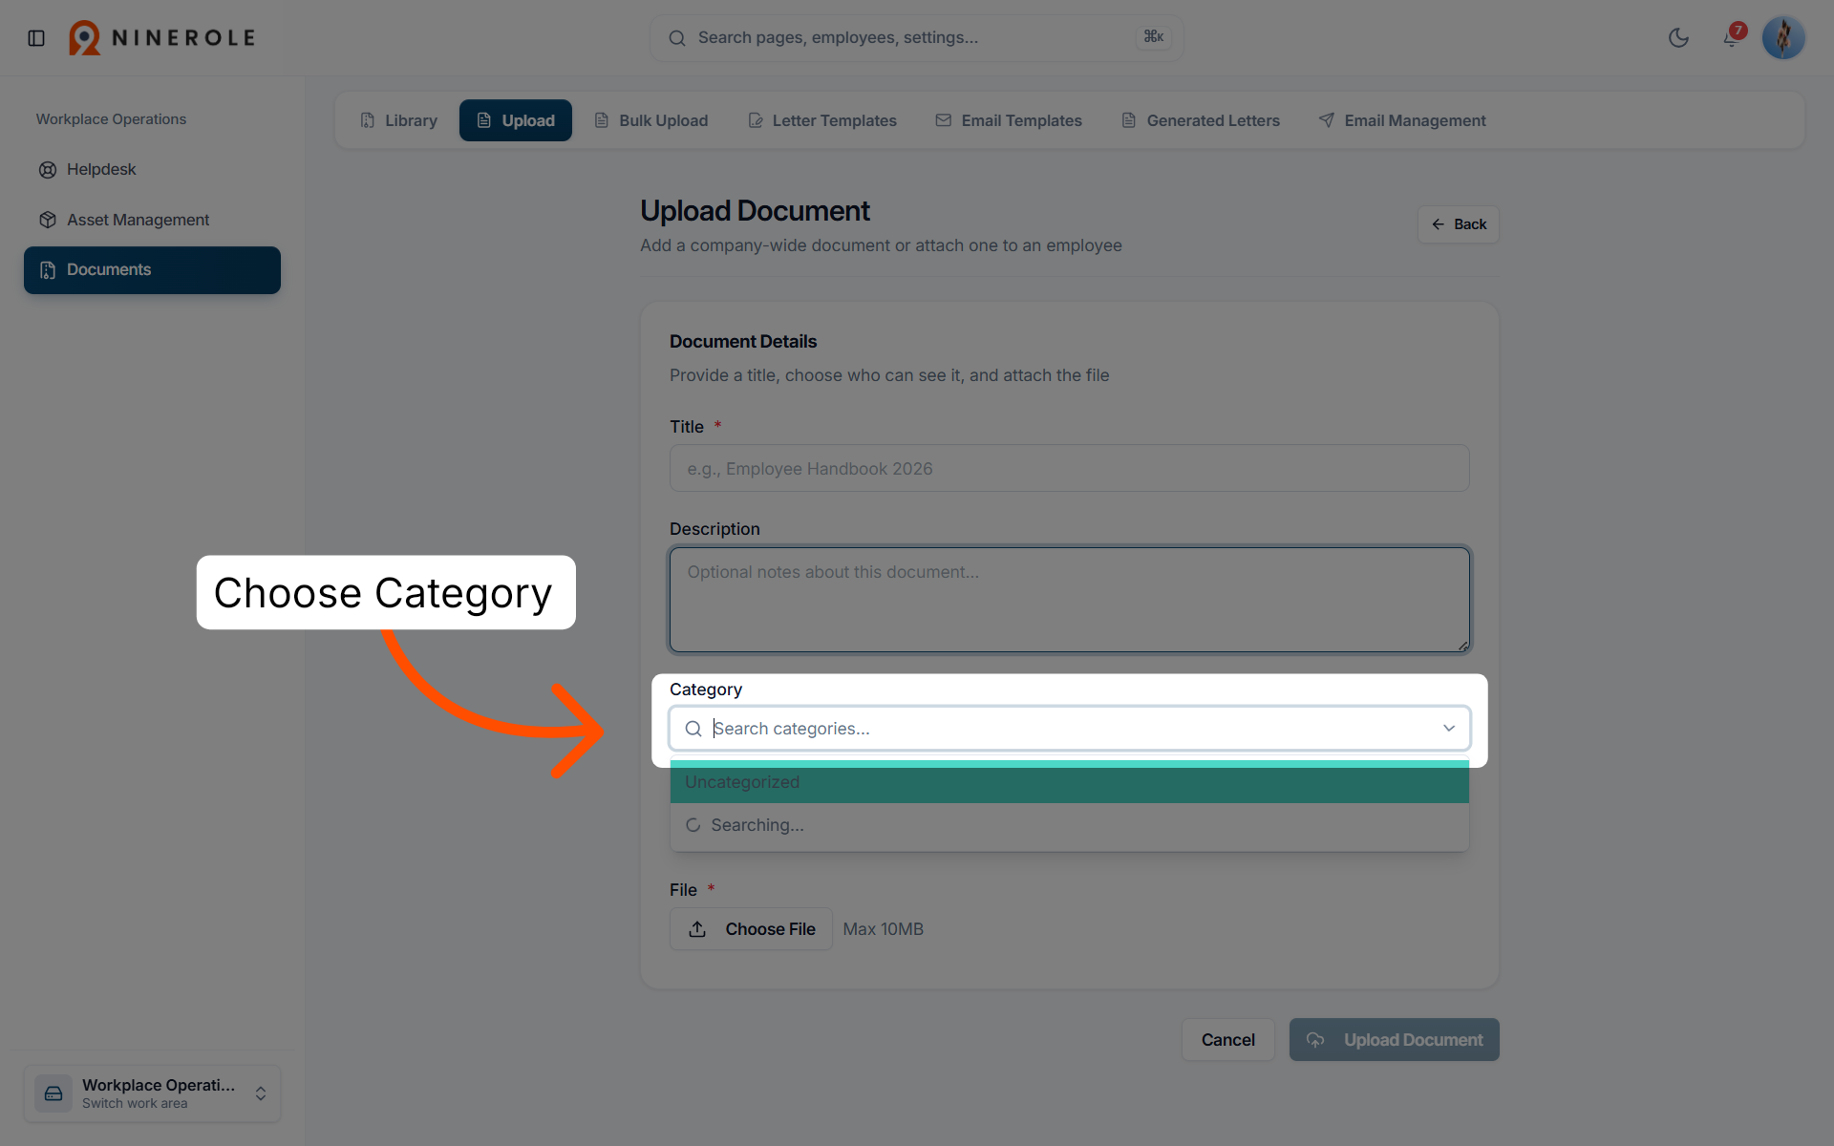Click the Back button
The image size is (1834, 1146).
[1458, 224]
